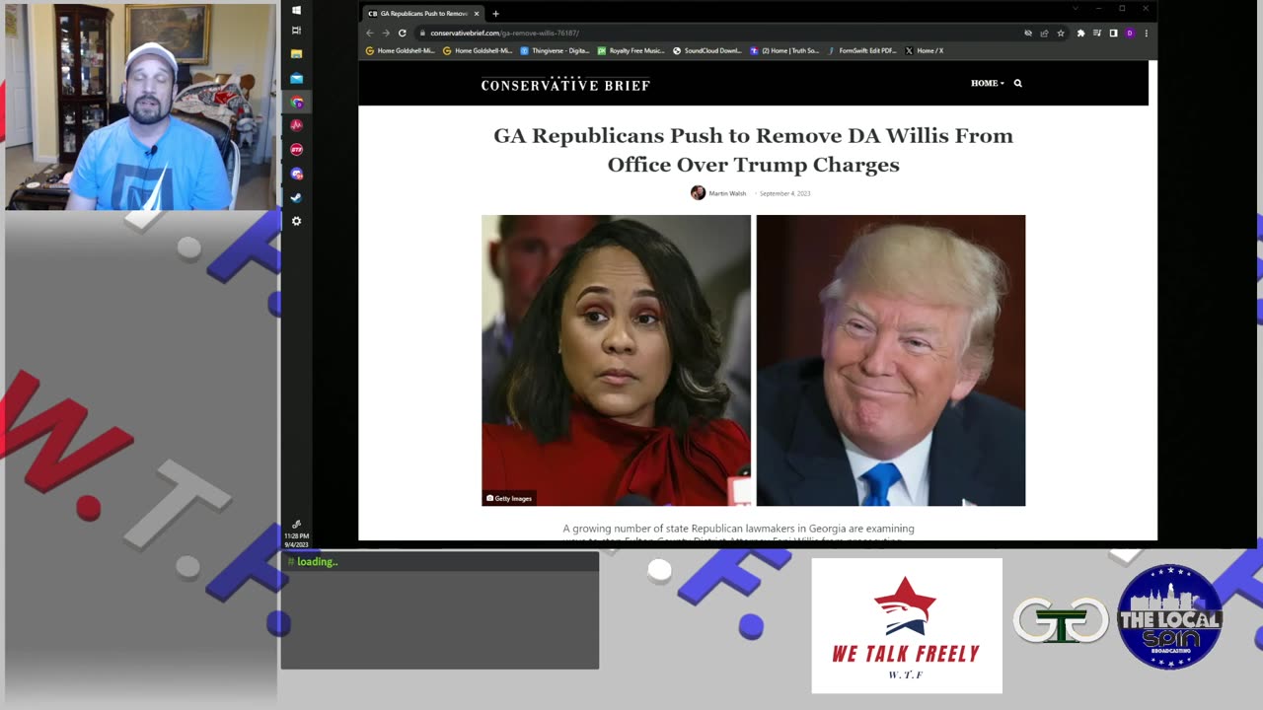Launch Steam from the taskbar
Image resolution: width=1263 pixels, height=710 pixels.
pos(296,197)
